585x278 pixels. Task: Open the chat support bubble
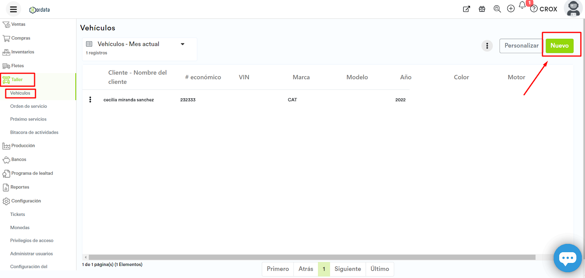(x=567, y=258)
